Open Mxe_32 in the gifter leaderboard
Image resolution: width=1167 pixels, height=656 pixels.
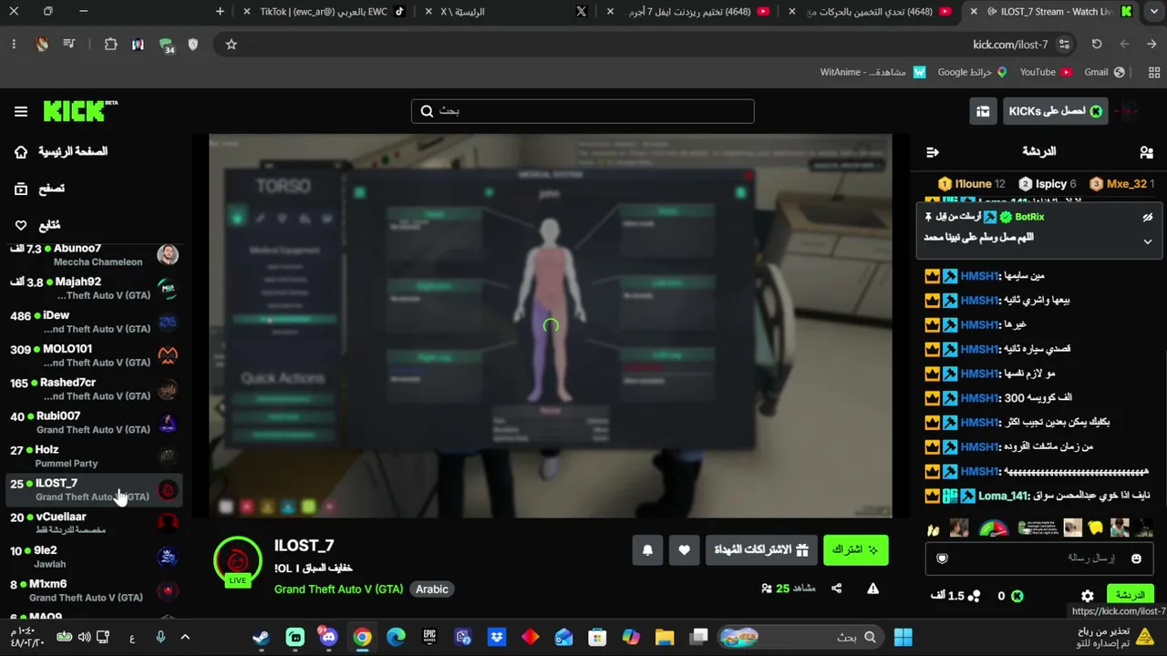coord(1121,184)
